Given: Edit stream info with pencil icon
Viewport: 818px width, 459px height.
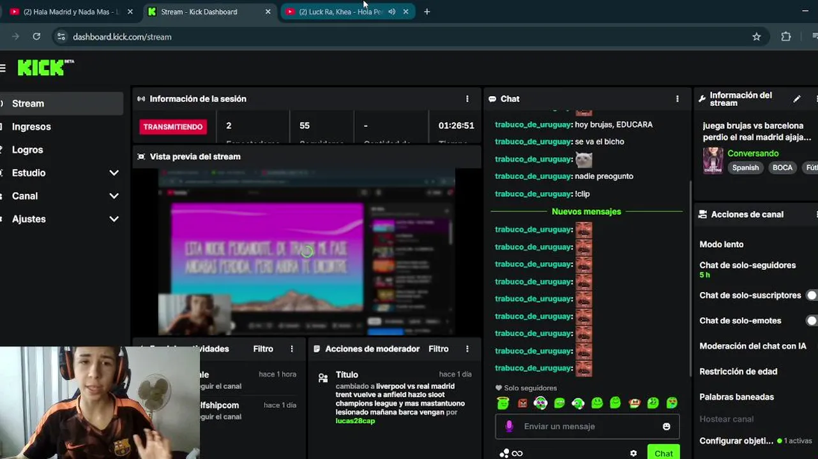Looking at the screenshot, I should [x=797, y=99].
